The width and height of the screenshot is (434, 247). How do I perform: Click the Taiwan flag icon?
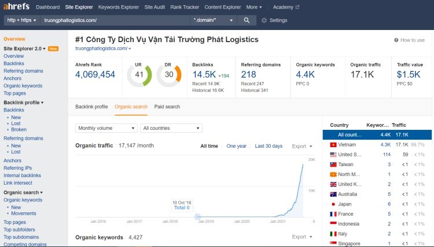tap(333, 164)
